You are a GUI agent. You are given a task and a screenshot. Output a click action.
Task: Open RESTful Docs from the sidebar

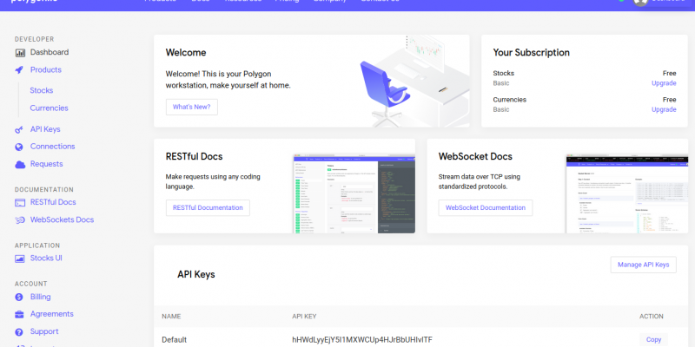(53, 202)
